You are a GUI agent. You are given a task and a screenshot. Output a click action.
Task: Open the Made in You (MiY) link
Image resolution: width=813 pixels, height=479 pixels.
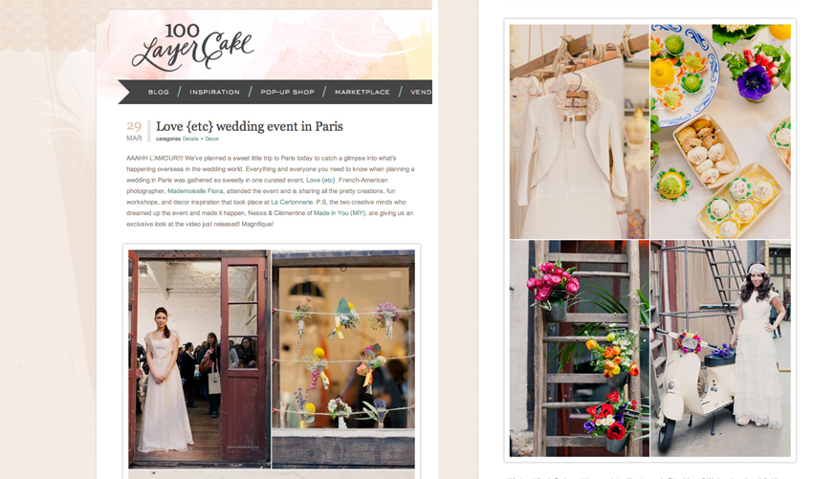[x=340, y=213]
